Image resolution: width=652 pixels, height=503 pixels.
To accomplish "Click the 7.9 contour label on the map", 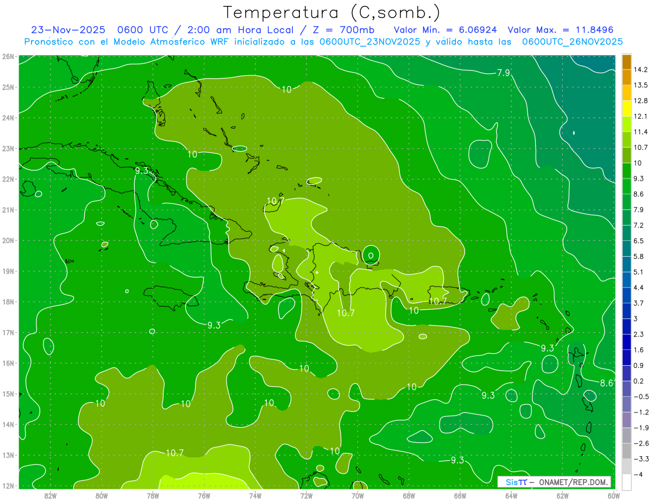I will pos(504,73).
